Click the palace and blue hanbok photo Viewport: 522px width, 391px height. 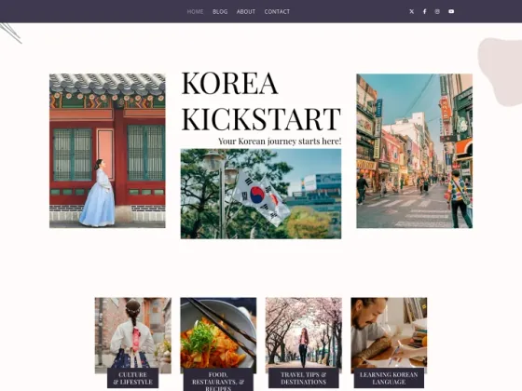coord(107,151)
